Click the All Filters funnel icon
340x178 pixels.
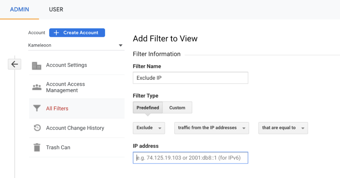tap(37, 108)
